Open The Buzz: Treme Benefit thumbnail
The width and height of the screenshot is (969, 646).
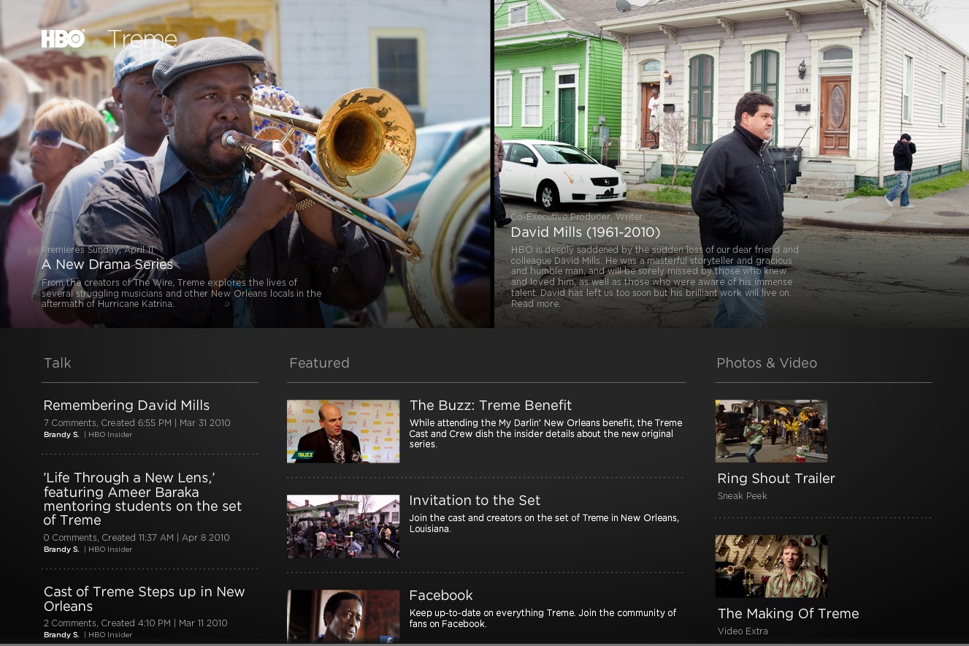pos(343,431)
